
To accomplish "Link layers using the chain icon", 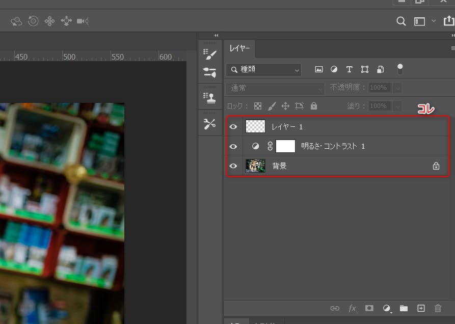I will pos(335,308).
